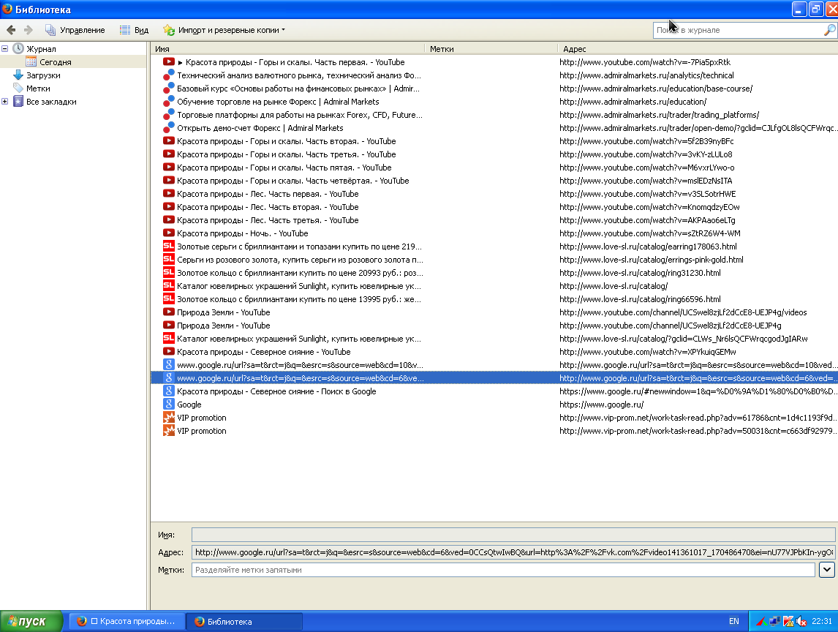Click the Метки tags input field
This screenshot has height=632, width=838.
503,570
